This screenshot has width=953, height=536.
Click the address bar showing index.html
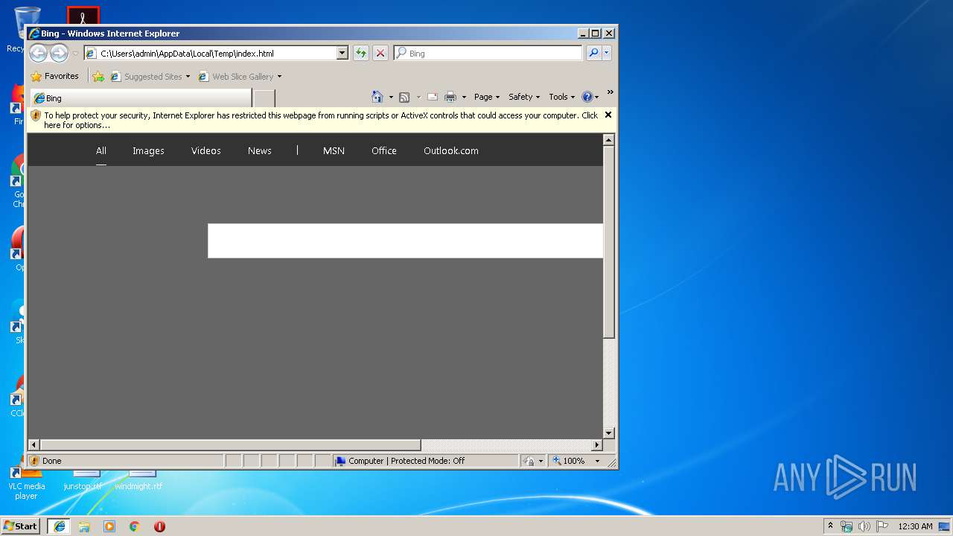click(210, 54)
